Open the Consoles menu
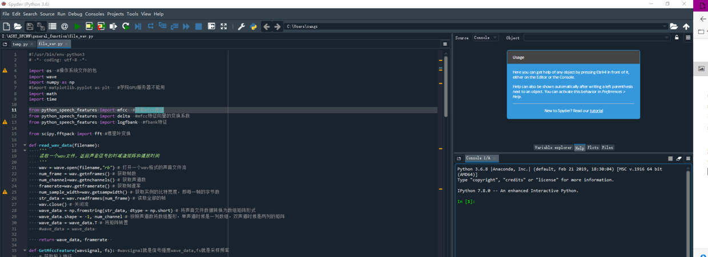The image size is (708, 257). coord(95,14)
